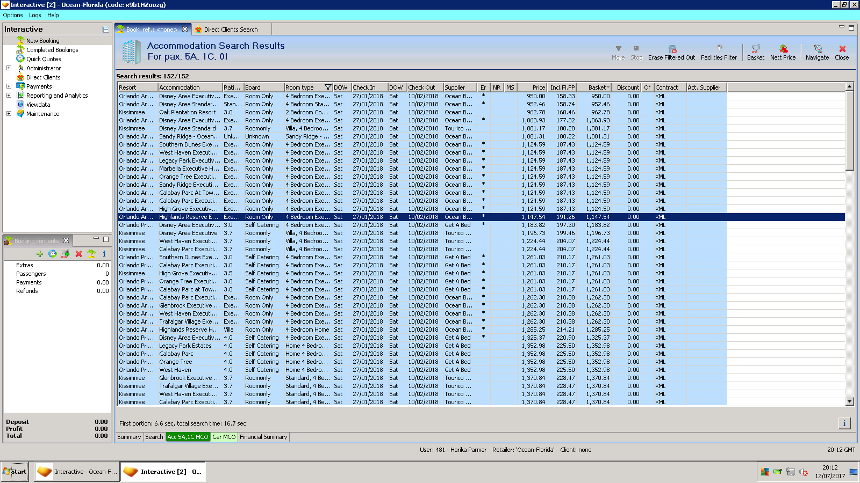
Task: Expand the Administrator tree node
Action: point(9,68)
